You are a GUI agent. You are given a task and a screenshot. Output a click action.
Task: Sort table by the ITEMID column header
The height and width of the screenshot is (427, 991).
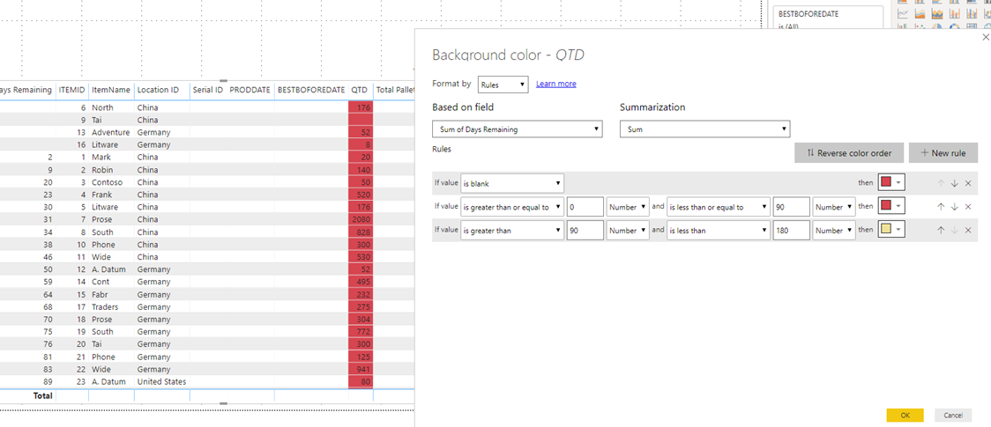72,90
